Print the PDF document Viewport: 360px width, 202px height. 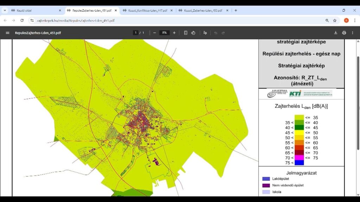[344, 33]
